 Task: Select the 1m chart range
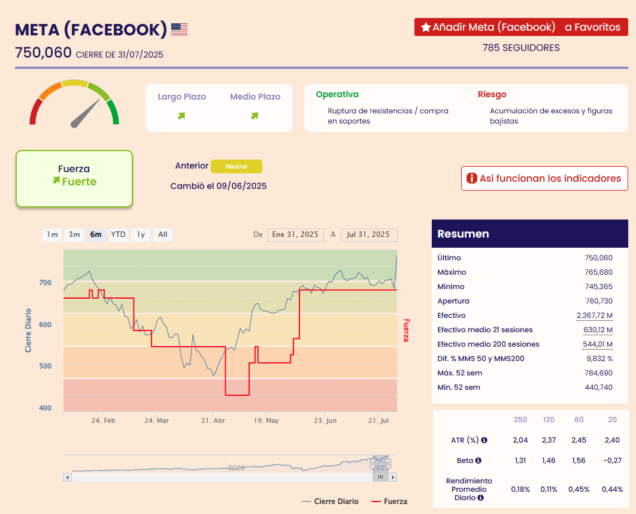click(52, 235)
